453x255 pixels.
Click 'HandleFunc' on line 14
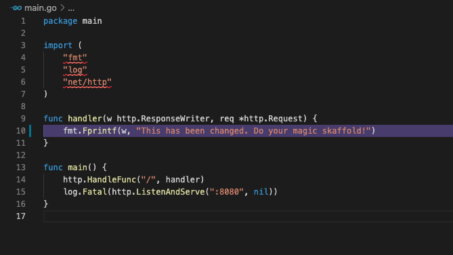[112, 180]
